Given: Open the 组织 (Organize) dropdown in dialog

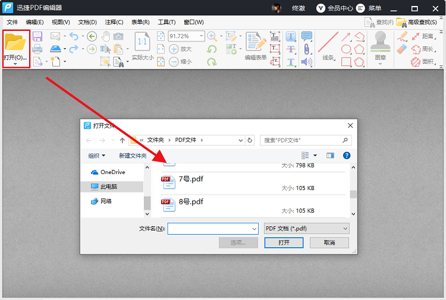Looking at the screenshot, I should (97, 156).
